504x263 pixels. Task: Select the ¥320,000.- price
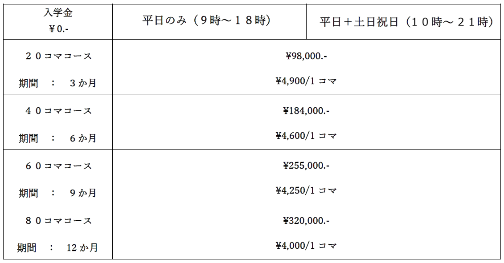click(x=306, y=221)
